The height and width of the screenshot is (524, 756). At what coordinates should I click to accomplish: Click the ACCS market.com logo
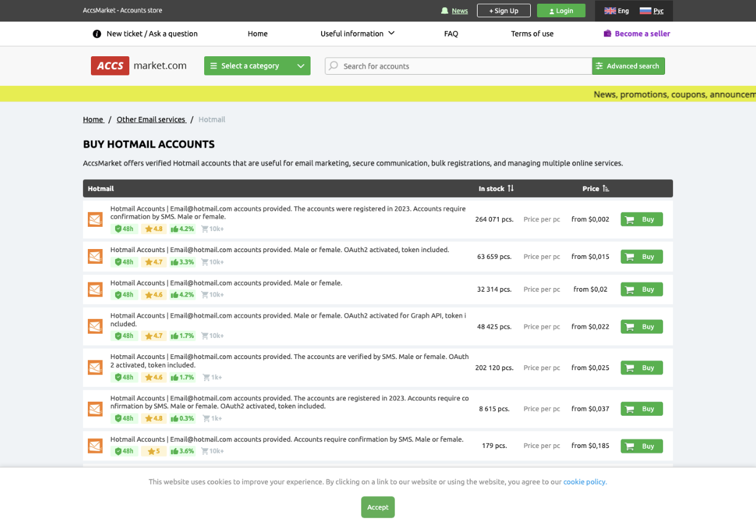point(139,65)
